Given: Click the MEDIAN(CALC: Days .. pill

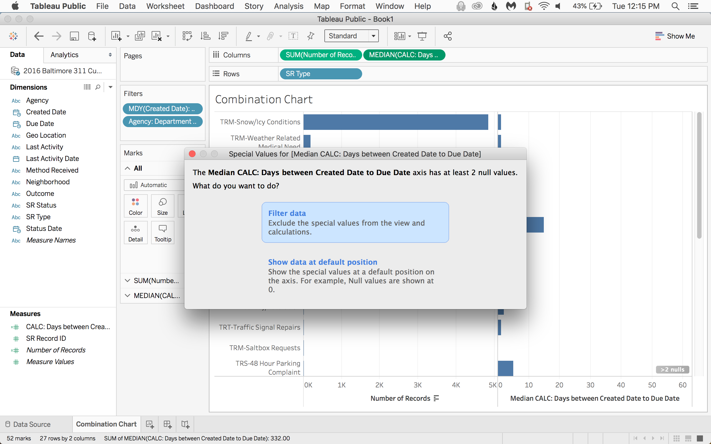Looking at the screenshot, I should 404,55.
